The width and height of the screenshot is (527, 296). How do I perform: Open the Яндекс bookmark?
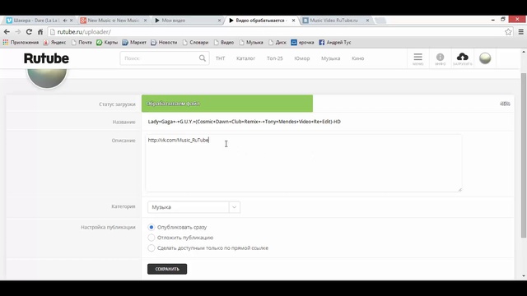click(54, 42)
